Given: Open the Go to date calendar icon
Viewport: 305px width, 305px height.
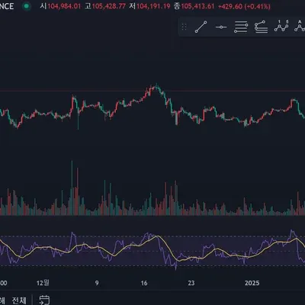Looking at the screenshot, I should click(x=44, y=300).
